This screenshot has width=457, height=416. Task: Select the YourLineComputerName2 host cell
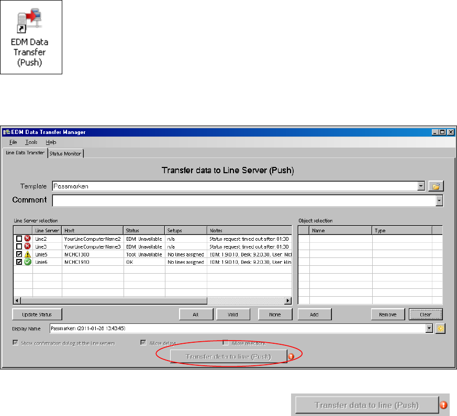click(93, 239)
